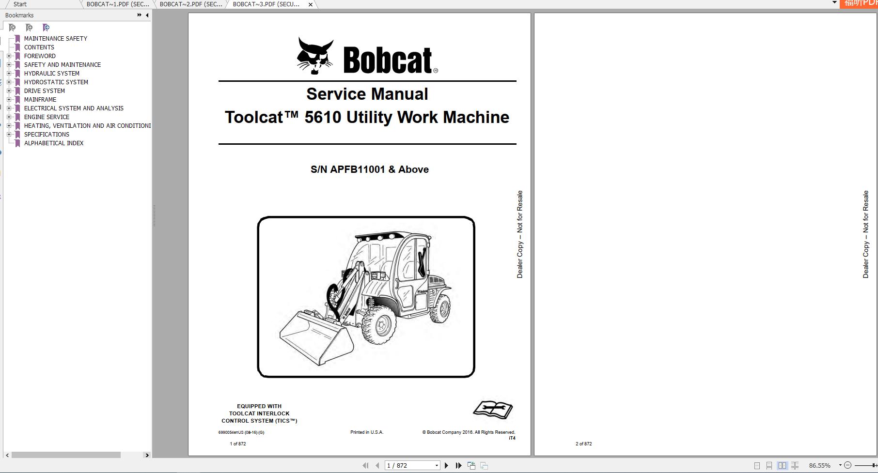This screenshot has height=473, width=878.
Task: Collapse the Bookmarks panel with left-triangle icon
Action: (x=147, y=15)
